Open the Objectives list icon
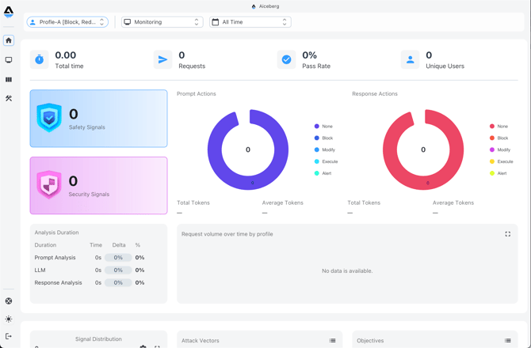This screenshot has height=348, width=531. 508,341
